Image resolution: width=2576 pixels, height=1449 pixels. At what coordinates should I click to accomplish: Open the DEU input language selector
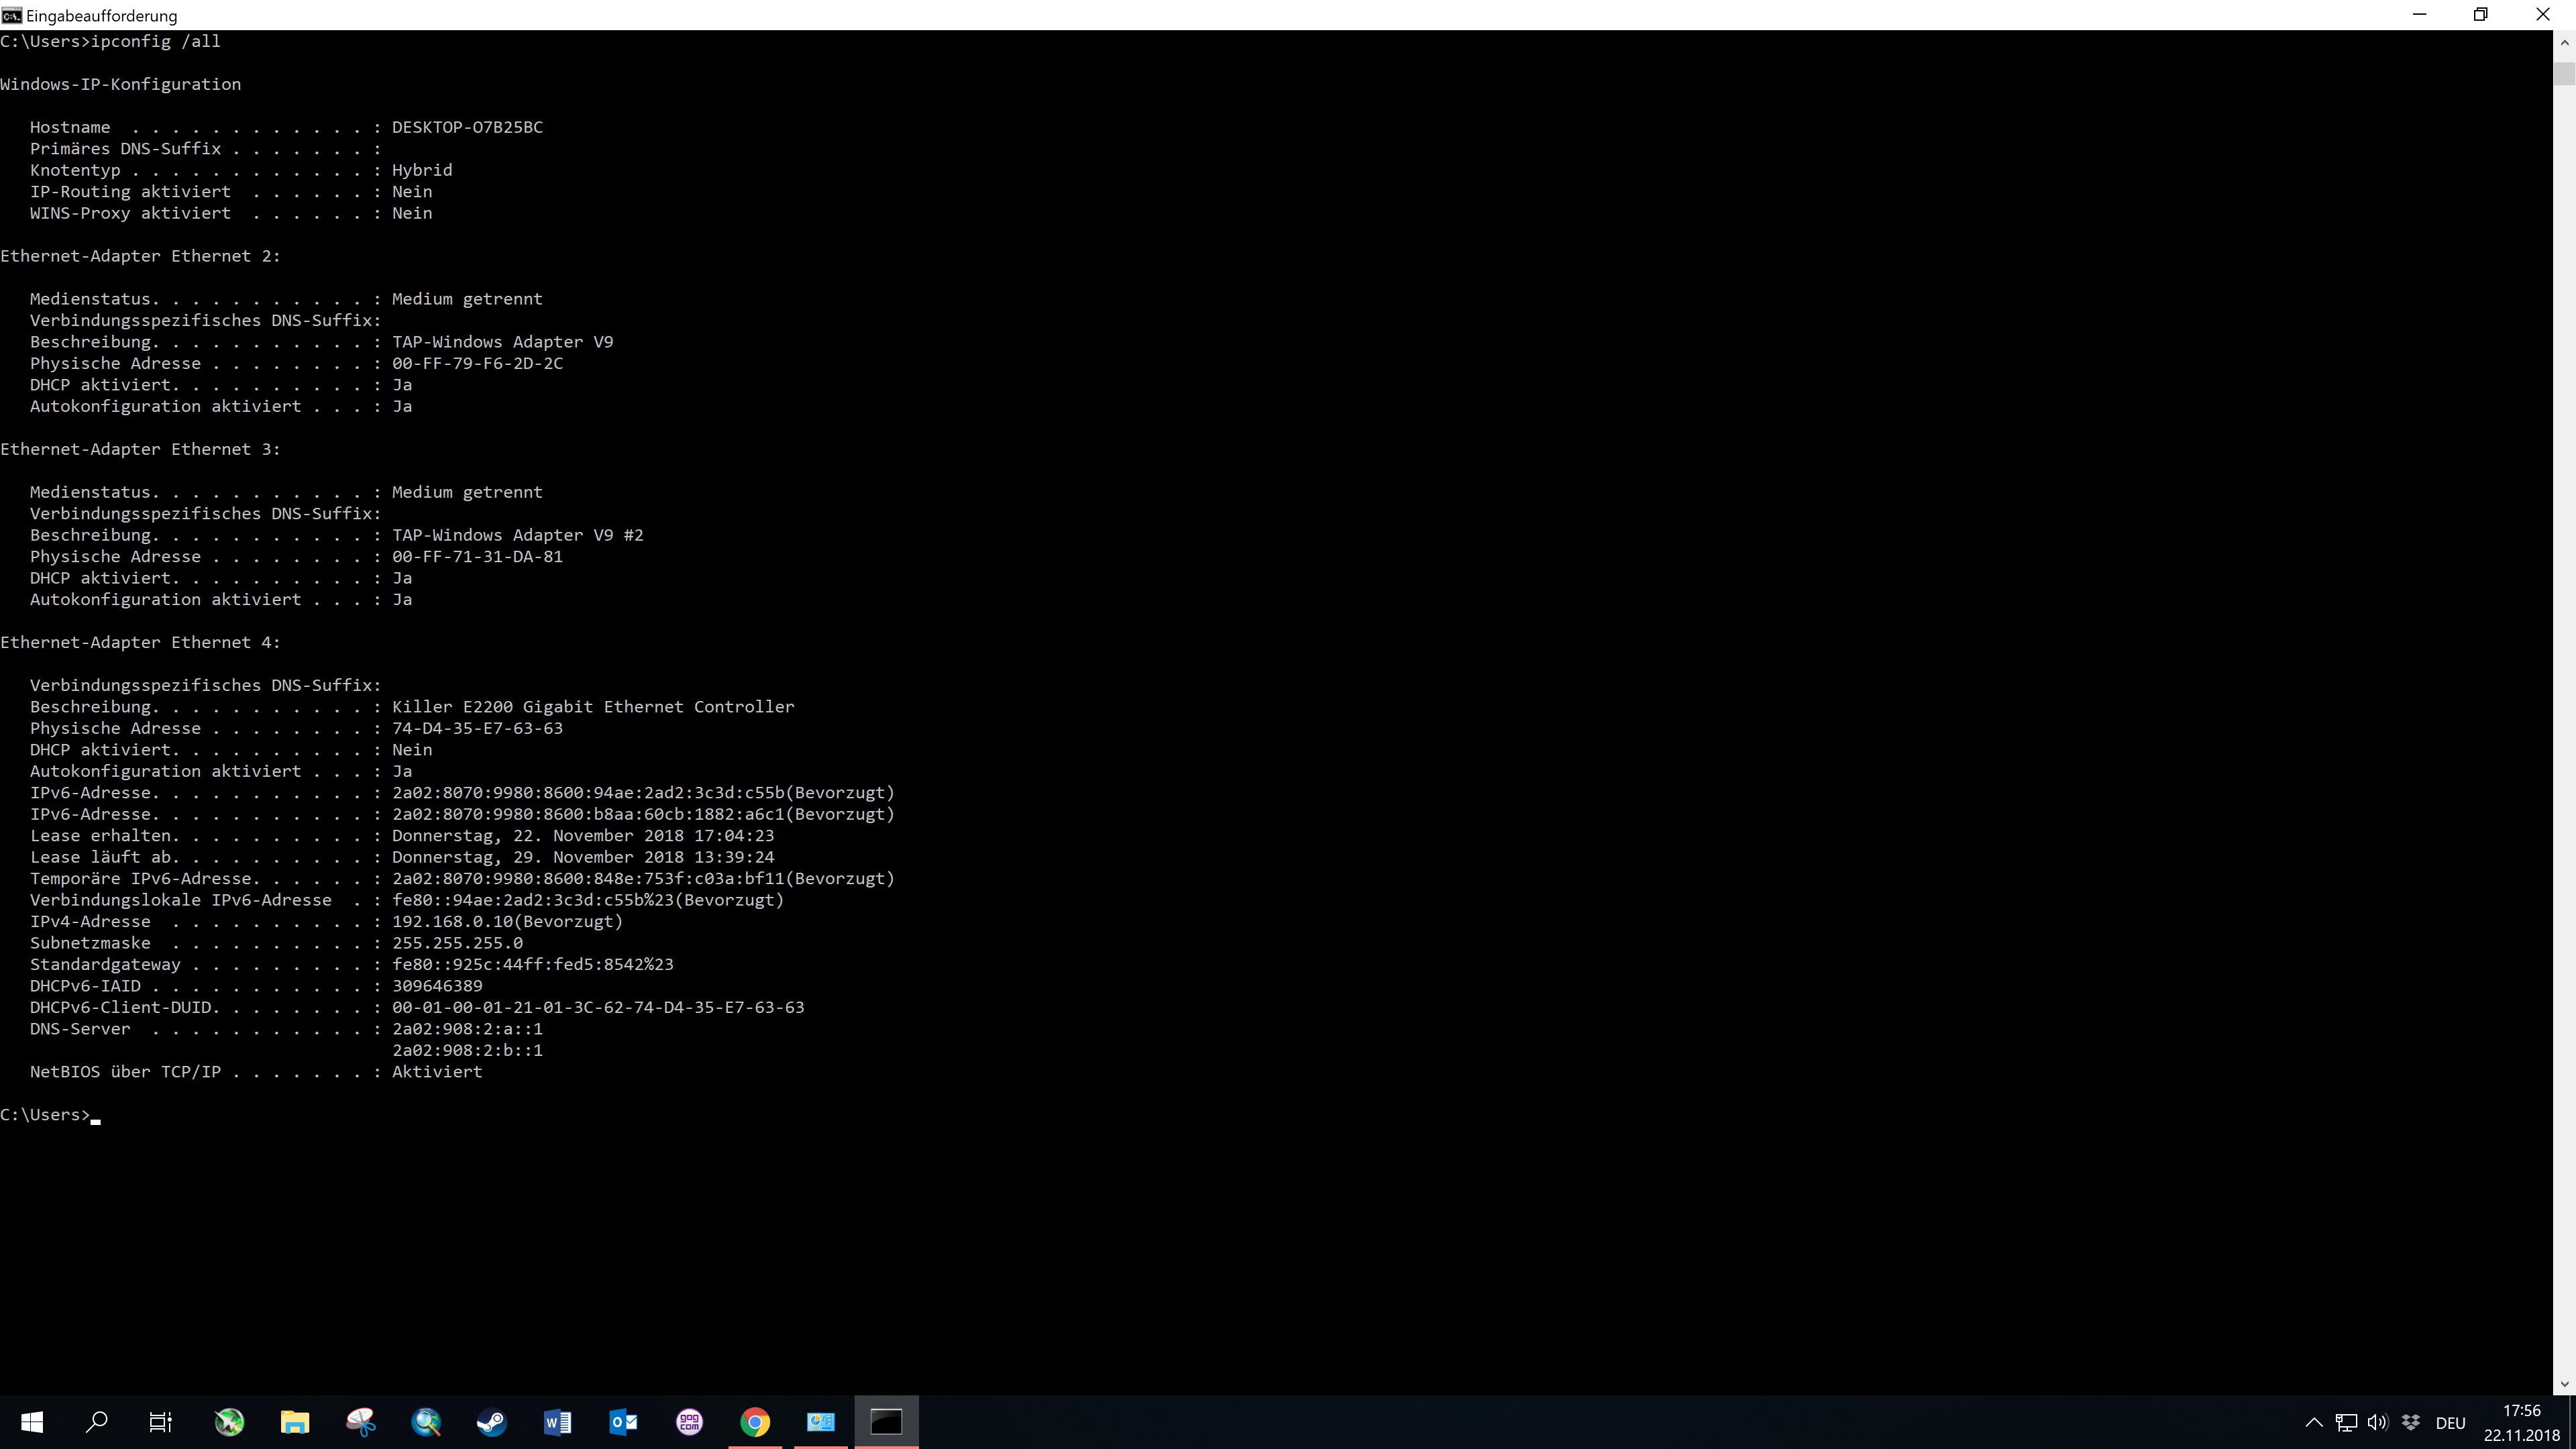2450,1423
